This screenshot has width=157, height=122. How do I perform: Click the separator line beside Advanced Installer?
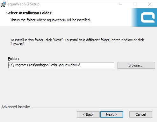94,107
